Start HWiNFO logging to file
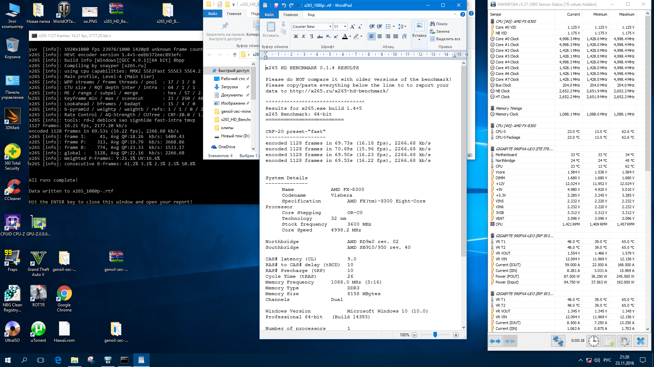 tap(609, 341)
